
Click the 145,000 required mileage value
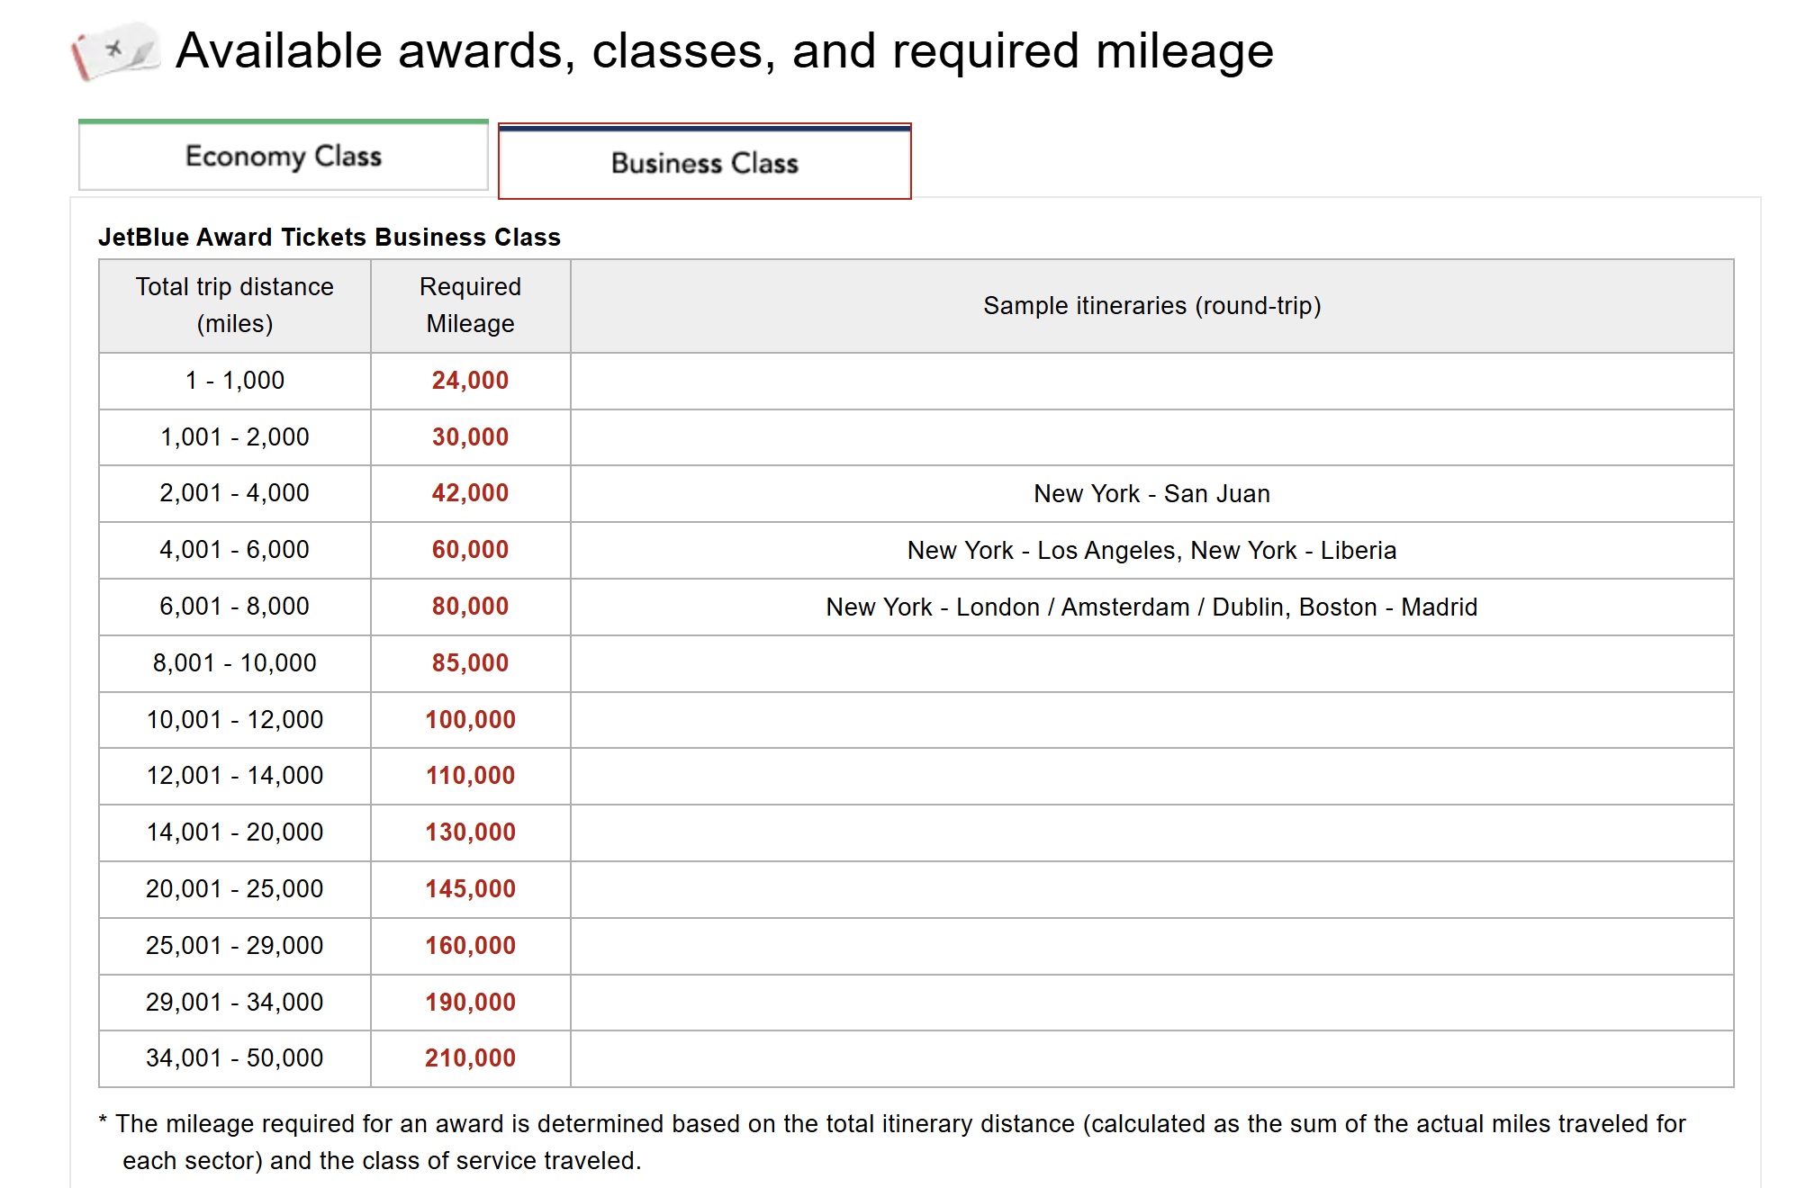coord(470,889)
